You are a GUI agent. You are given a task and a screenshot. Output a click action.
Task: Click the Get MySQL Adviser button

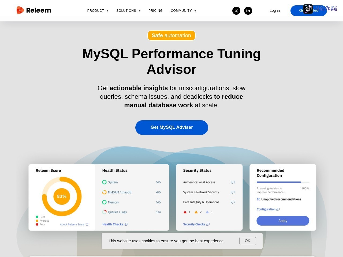coord(172,127)
